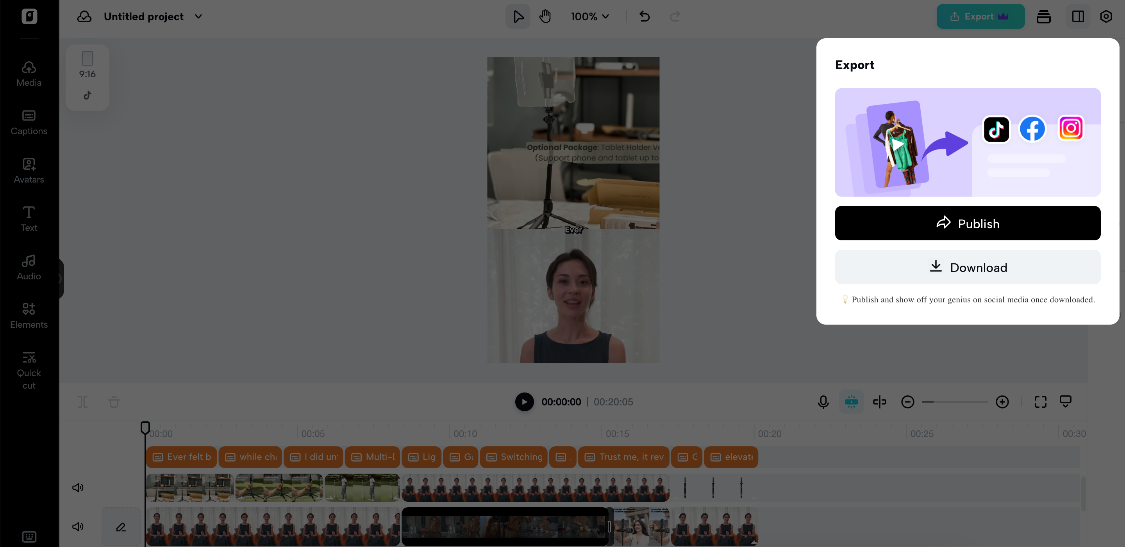The image size is (1125, 547).
Task: Click the Download button
Action: [x=967, y=267]
